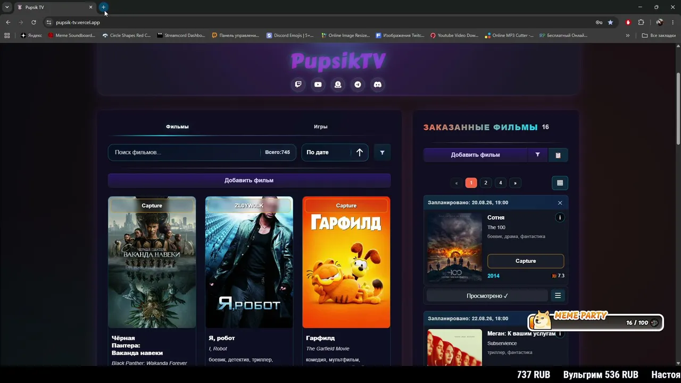Open the Chrome three-dot menu

point(674,22)
